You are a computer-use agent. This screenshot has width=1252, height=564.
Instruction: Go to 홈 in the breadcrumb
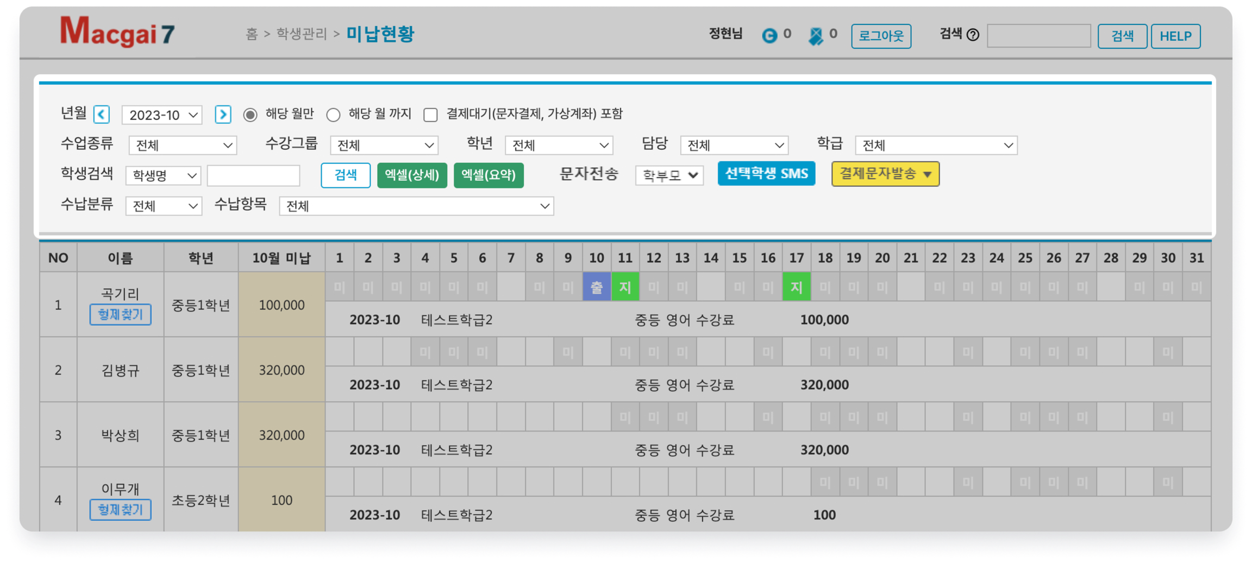[x=251, y=34]
